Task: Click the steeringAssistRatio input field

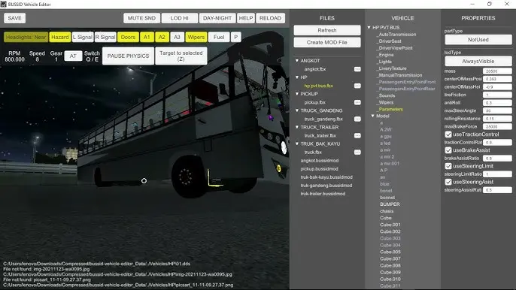Action: coord(497,190)
